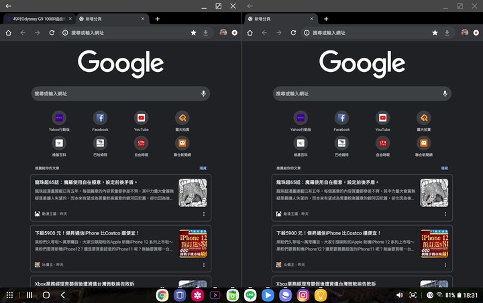
Task: Launch LINE from the taskbar
Action: point(250,296)
